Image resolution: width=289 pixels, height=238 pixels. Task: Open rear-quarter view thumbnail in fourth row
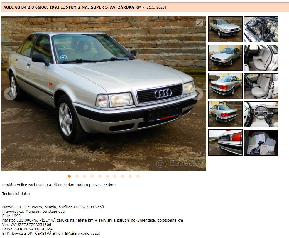(x=225, y=114)
